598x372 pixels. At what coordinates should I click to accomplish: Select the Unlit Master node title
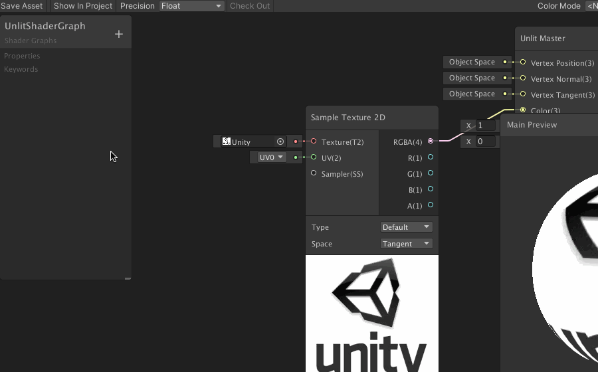coord(543,39)
